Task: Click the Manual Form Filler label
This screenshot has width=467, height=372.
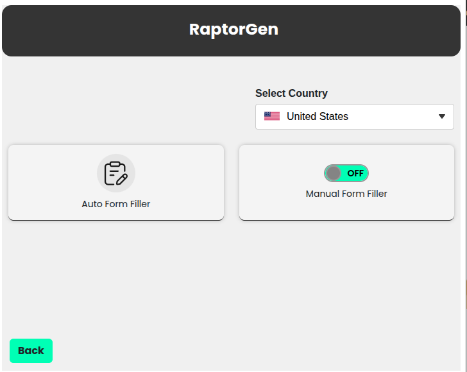Action: (346, 194)
